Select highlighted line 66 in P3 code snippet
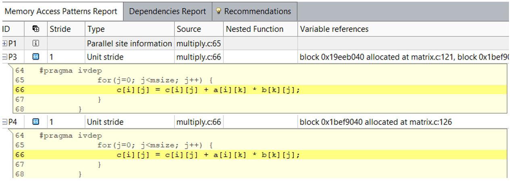511x184 pixels. pyautogui.click(x=208, y=90)
